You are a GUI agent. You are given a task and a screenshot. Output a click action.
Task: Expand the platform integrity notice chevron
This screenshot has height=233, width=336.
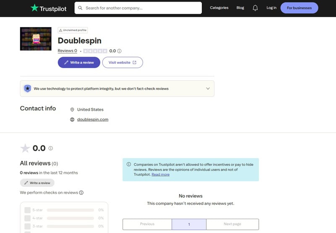point(208,89)
